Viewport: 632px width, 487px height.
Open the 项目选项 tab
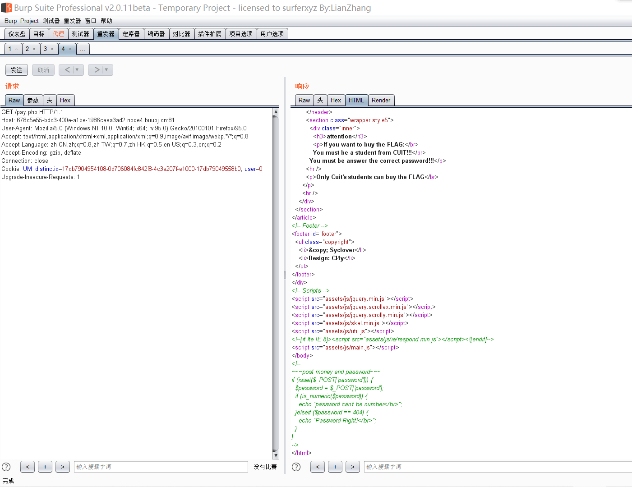pyautogui.click(x=241, y=34)
